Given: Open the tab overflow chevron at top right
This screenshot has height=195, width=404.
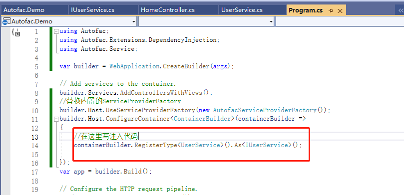Looking at the screenshot, I should [x=401, y=10].
